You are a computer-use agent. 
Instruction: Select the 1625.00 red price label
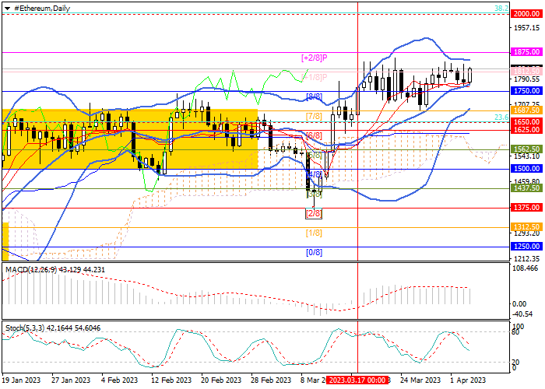[526, 130]
